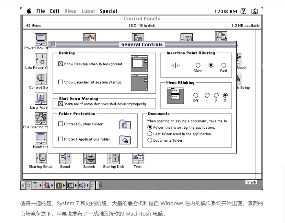Open the Special menu
The width and height of the screenshot is (285, 223).
tap(108, 11)
